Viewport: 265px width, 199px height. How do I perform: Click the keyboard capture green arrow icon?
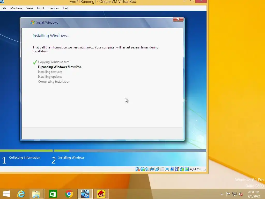(x=187, y=169)
